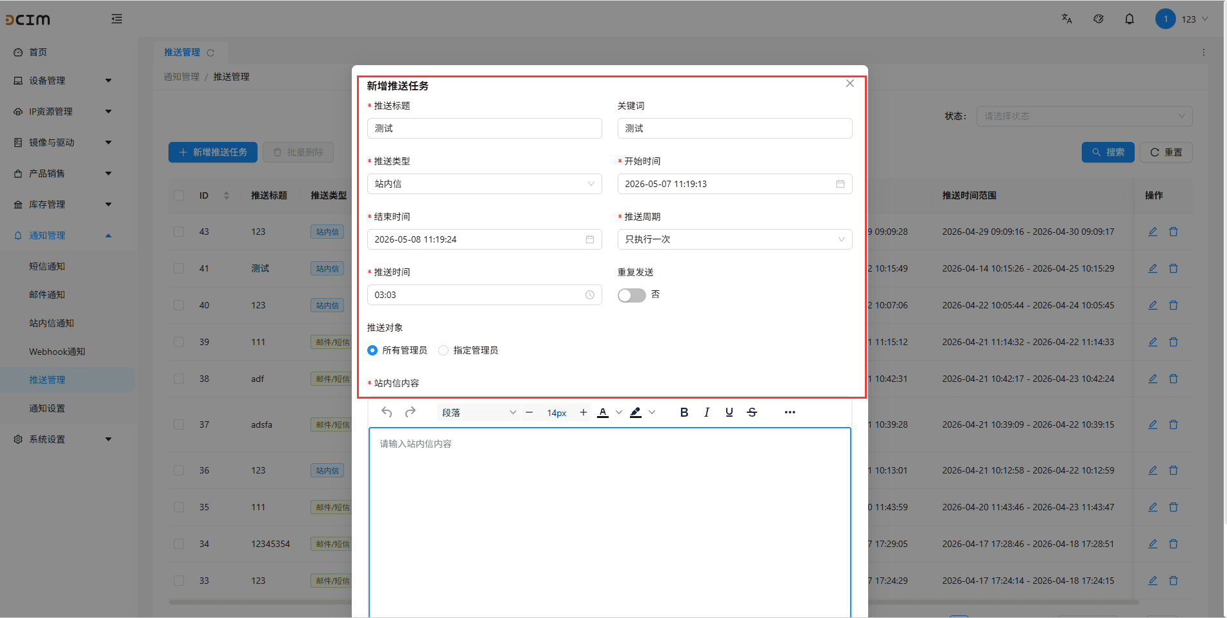Open the theme palette icon
The height and width of the screenshot is (618, 1227).
(1099, 19)
